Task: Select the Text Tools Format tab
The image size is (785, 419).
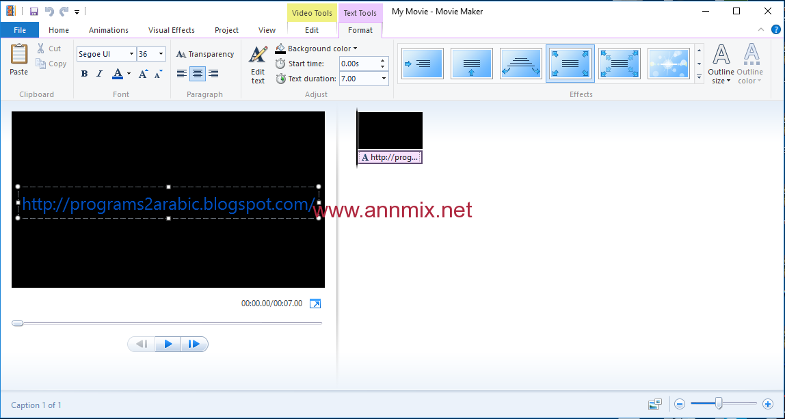Action: [x=360, y=30]
